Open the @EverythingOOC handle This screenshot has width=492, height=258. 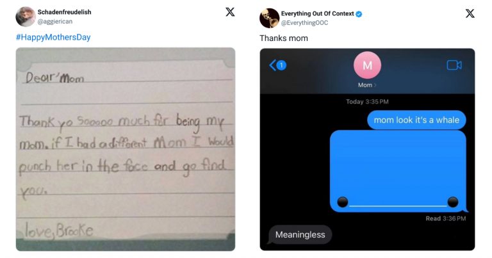tap(304, 23)
